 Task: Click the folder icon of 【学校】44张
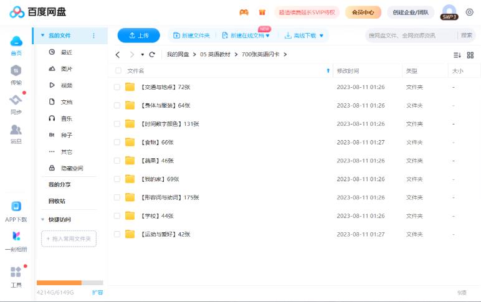click(130, 215)
